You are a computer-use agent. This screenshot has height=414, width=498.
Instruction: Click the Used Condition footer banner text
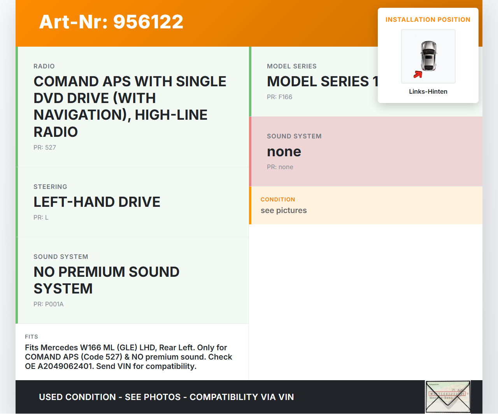point(166,397)
